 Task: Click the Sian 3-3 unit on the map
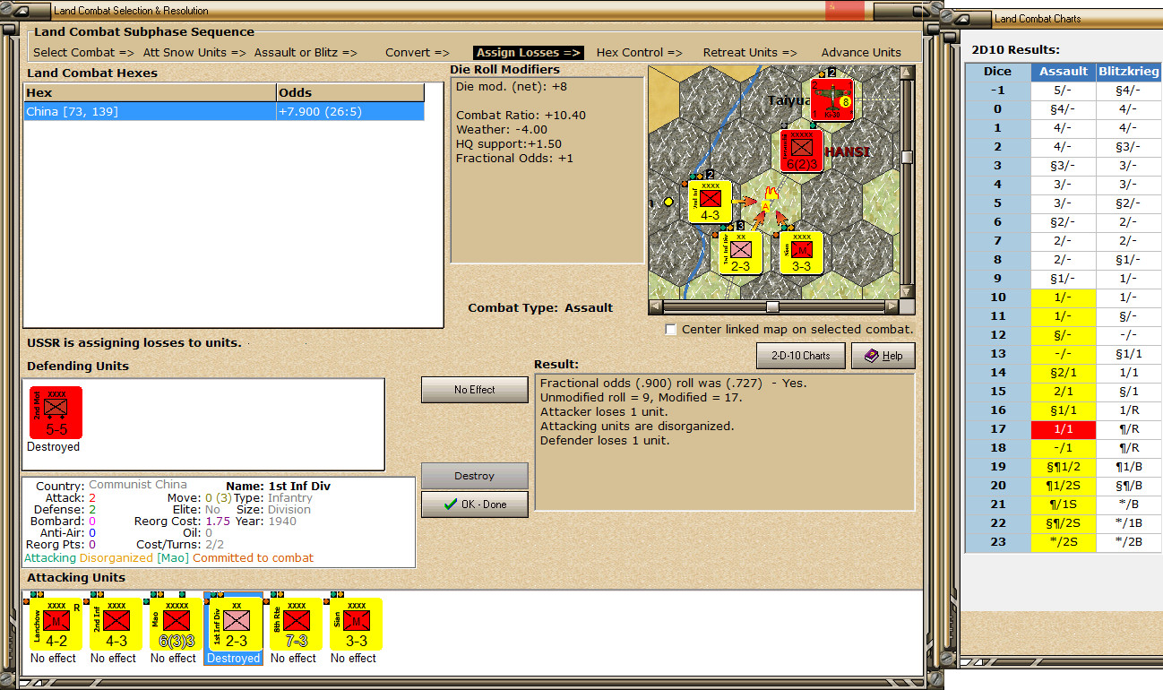(x=802, y=253)
